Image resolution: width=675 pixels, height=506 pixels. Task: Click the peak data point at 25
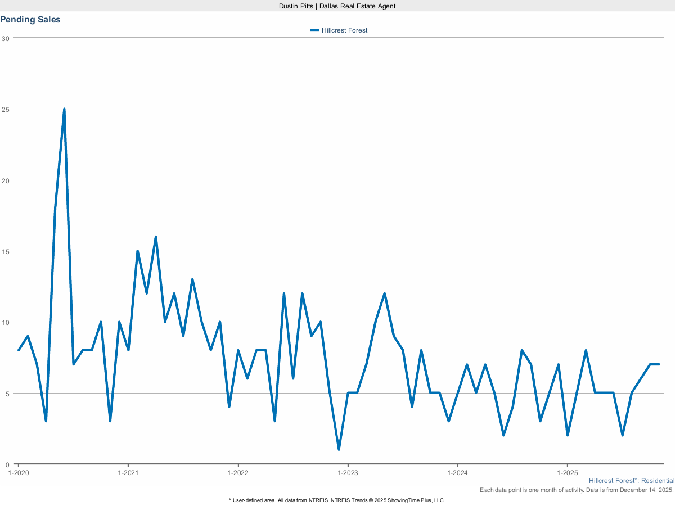pyautogui.click(x=65, y=108)
